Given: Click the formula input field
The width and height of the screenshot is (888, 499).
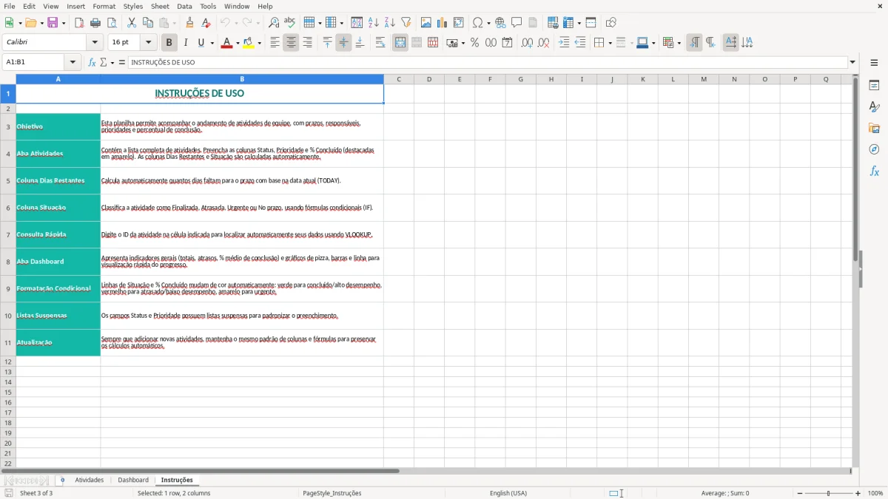Looking at the screenshot, I should point(488,62).
